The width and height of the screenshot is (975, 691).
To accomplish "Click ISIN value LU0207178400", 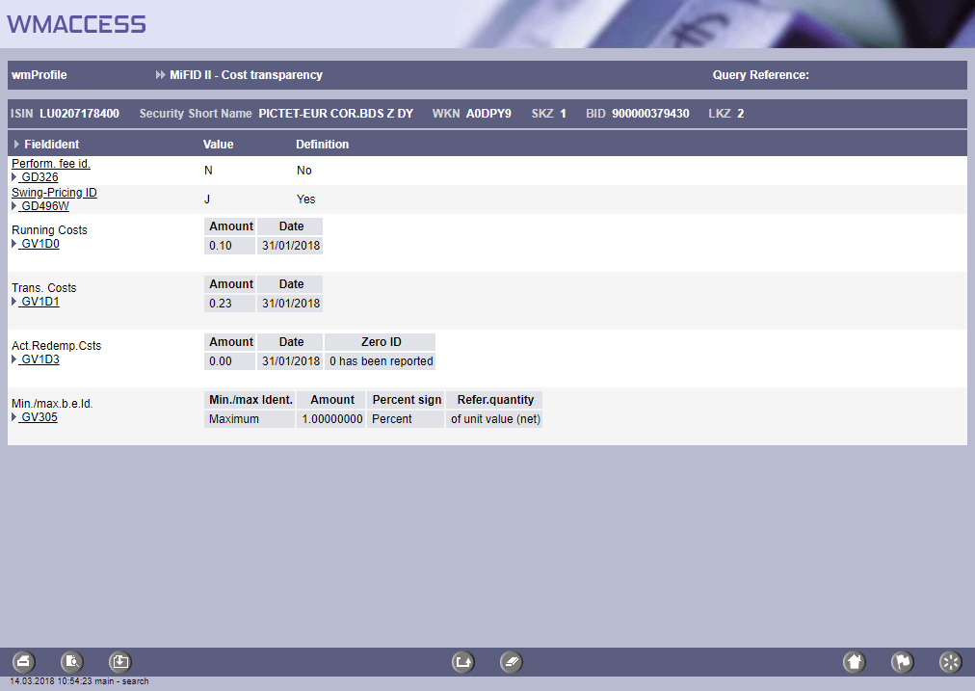I will coord(80,114).
